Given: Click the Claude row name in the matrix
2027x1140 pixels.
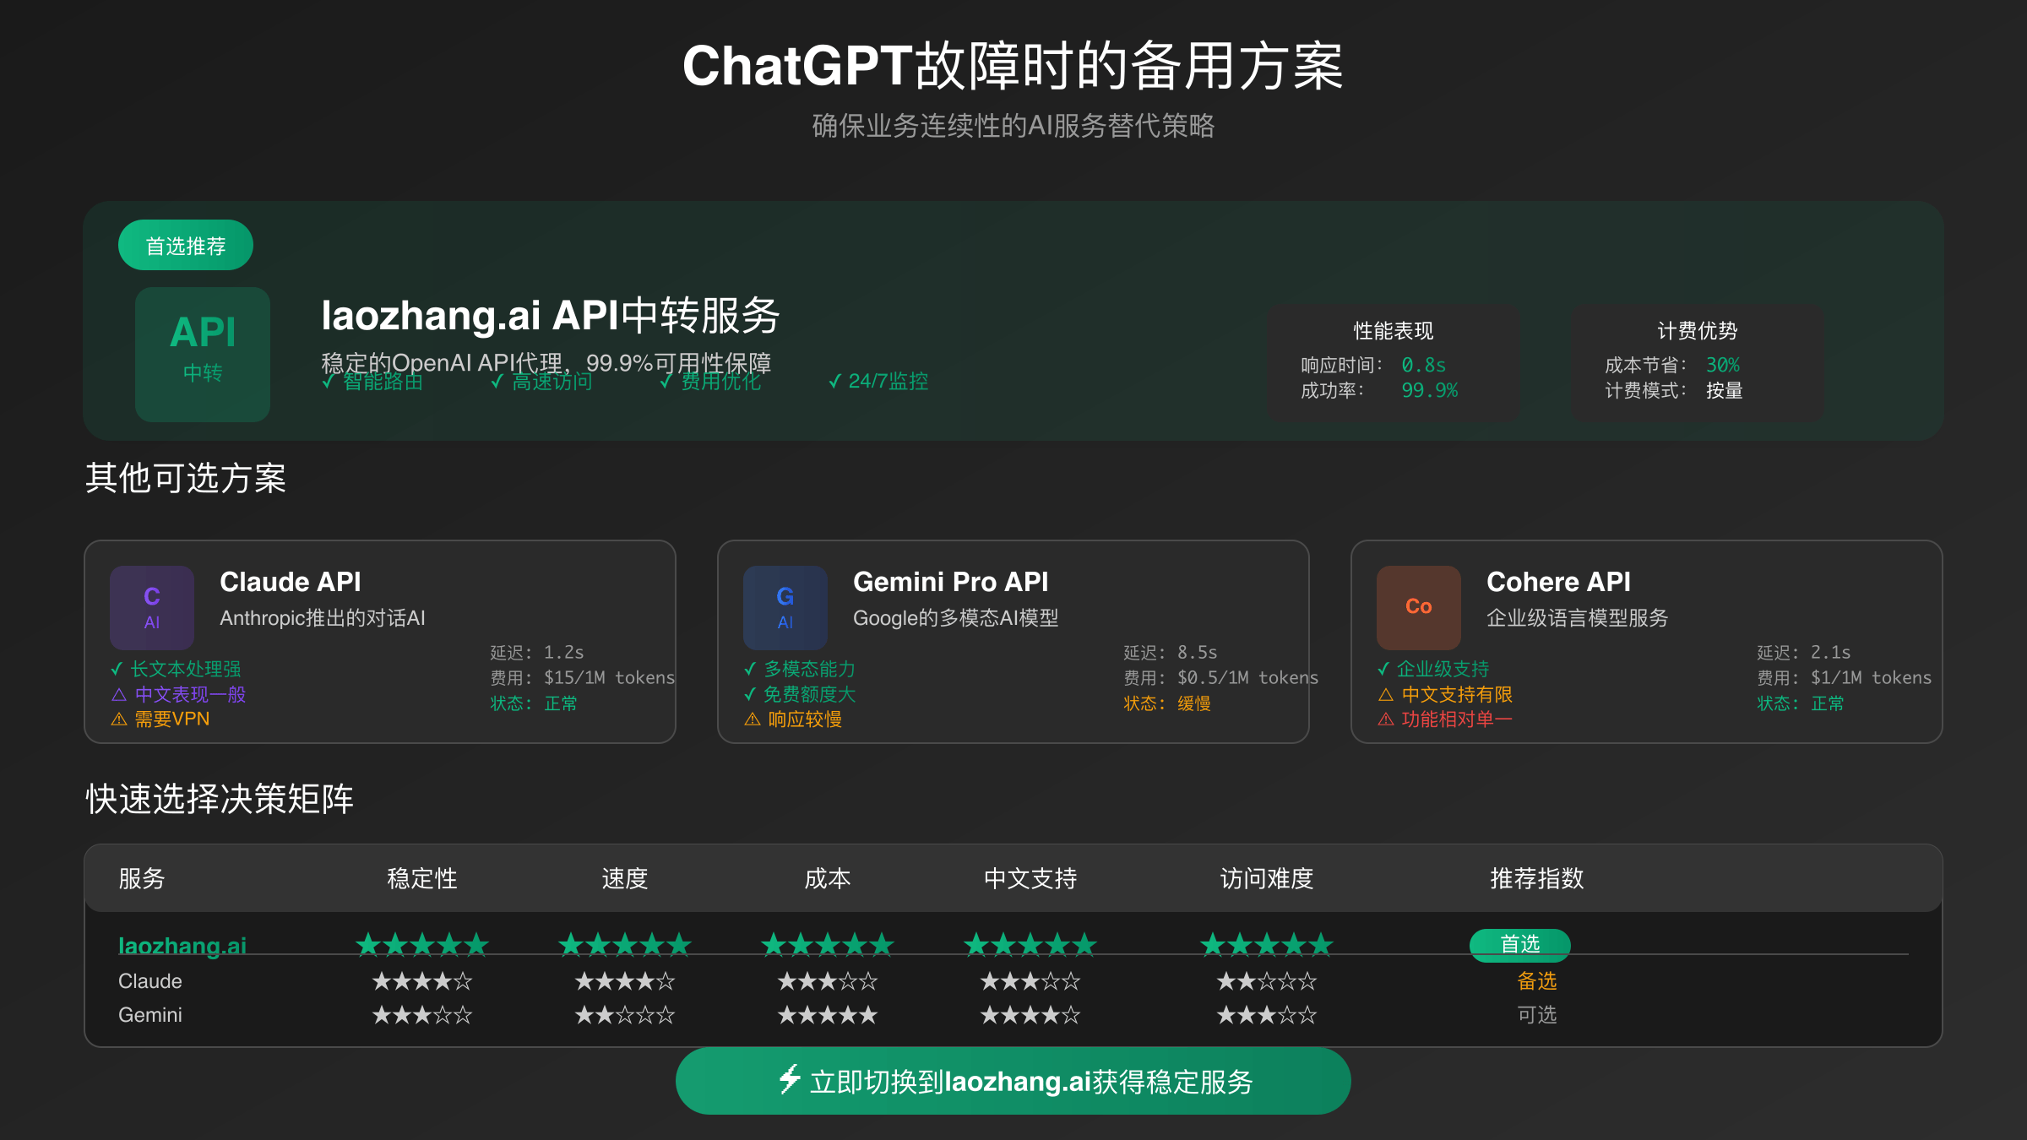Looking at the screenshot, I should click(x=150, y=981).
